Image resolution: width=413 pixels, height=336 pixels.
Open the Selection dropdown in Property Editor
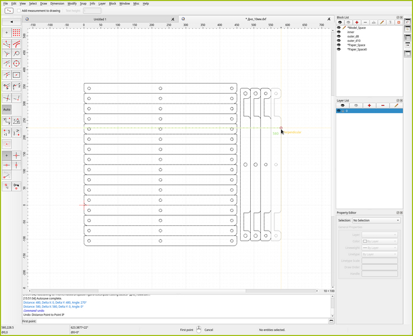(376, 220)
